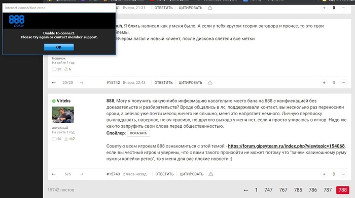Image resolution: width=355 pixels, height=198 pixels.
Task: Report post #15743 with warning triangle icon
Action: [211, 174]
